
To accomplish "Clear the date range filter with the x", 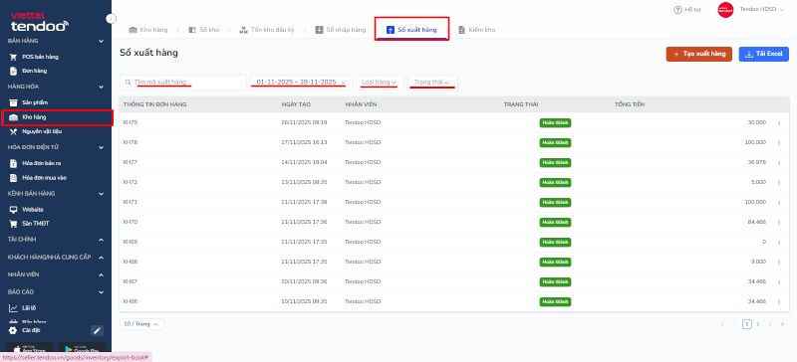I will [343, 83].
